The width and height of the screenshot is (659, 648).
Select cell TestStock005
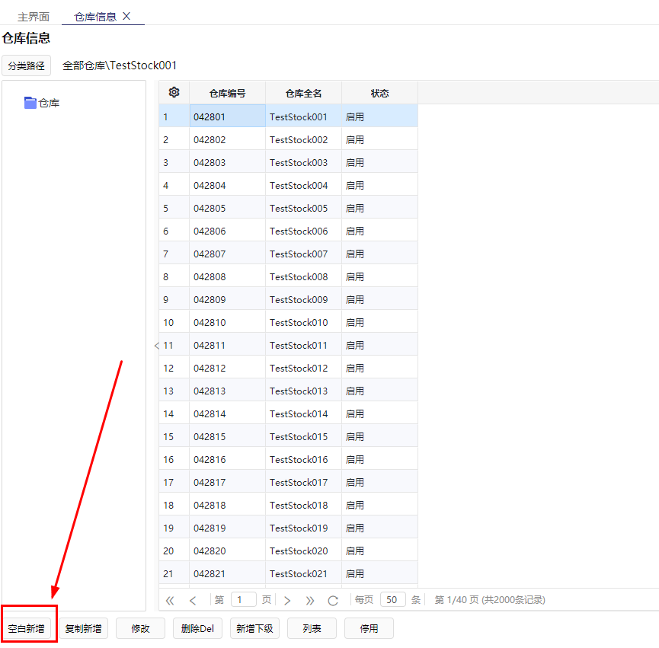tap(303, 208)
